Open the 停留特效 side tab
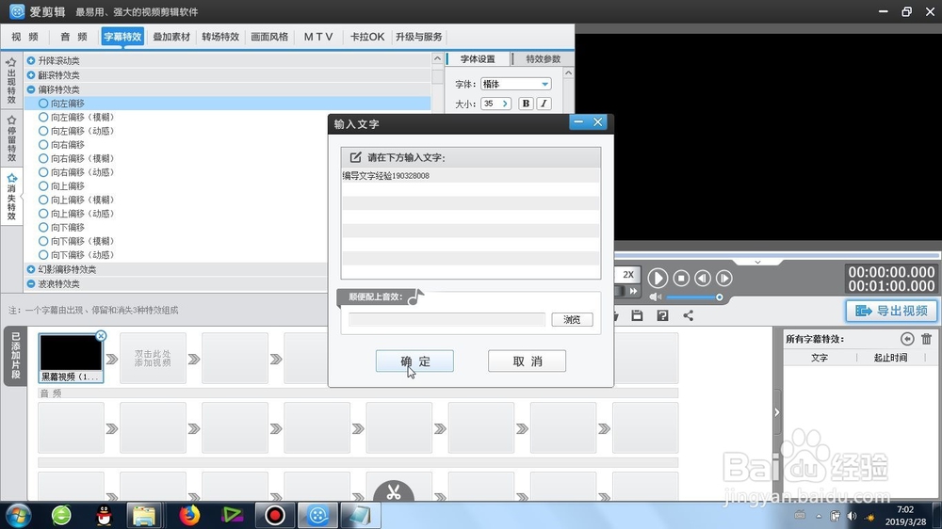Screen dimensions: 942x529 (x=11, y=138)
